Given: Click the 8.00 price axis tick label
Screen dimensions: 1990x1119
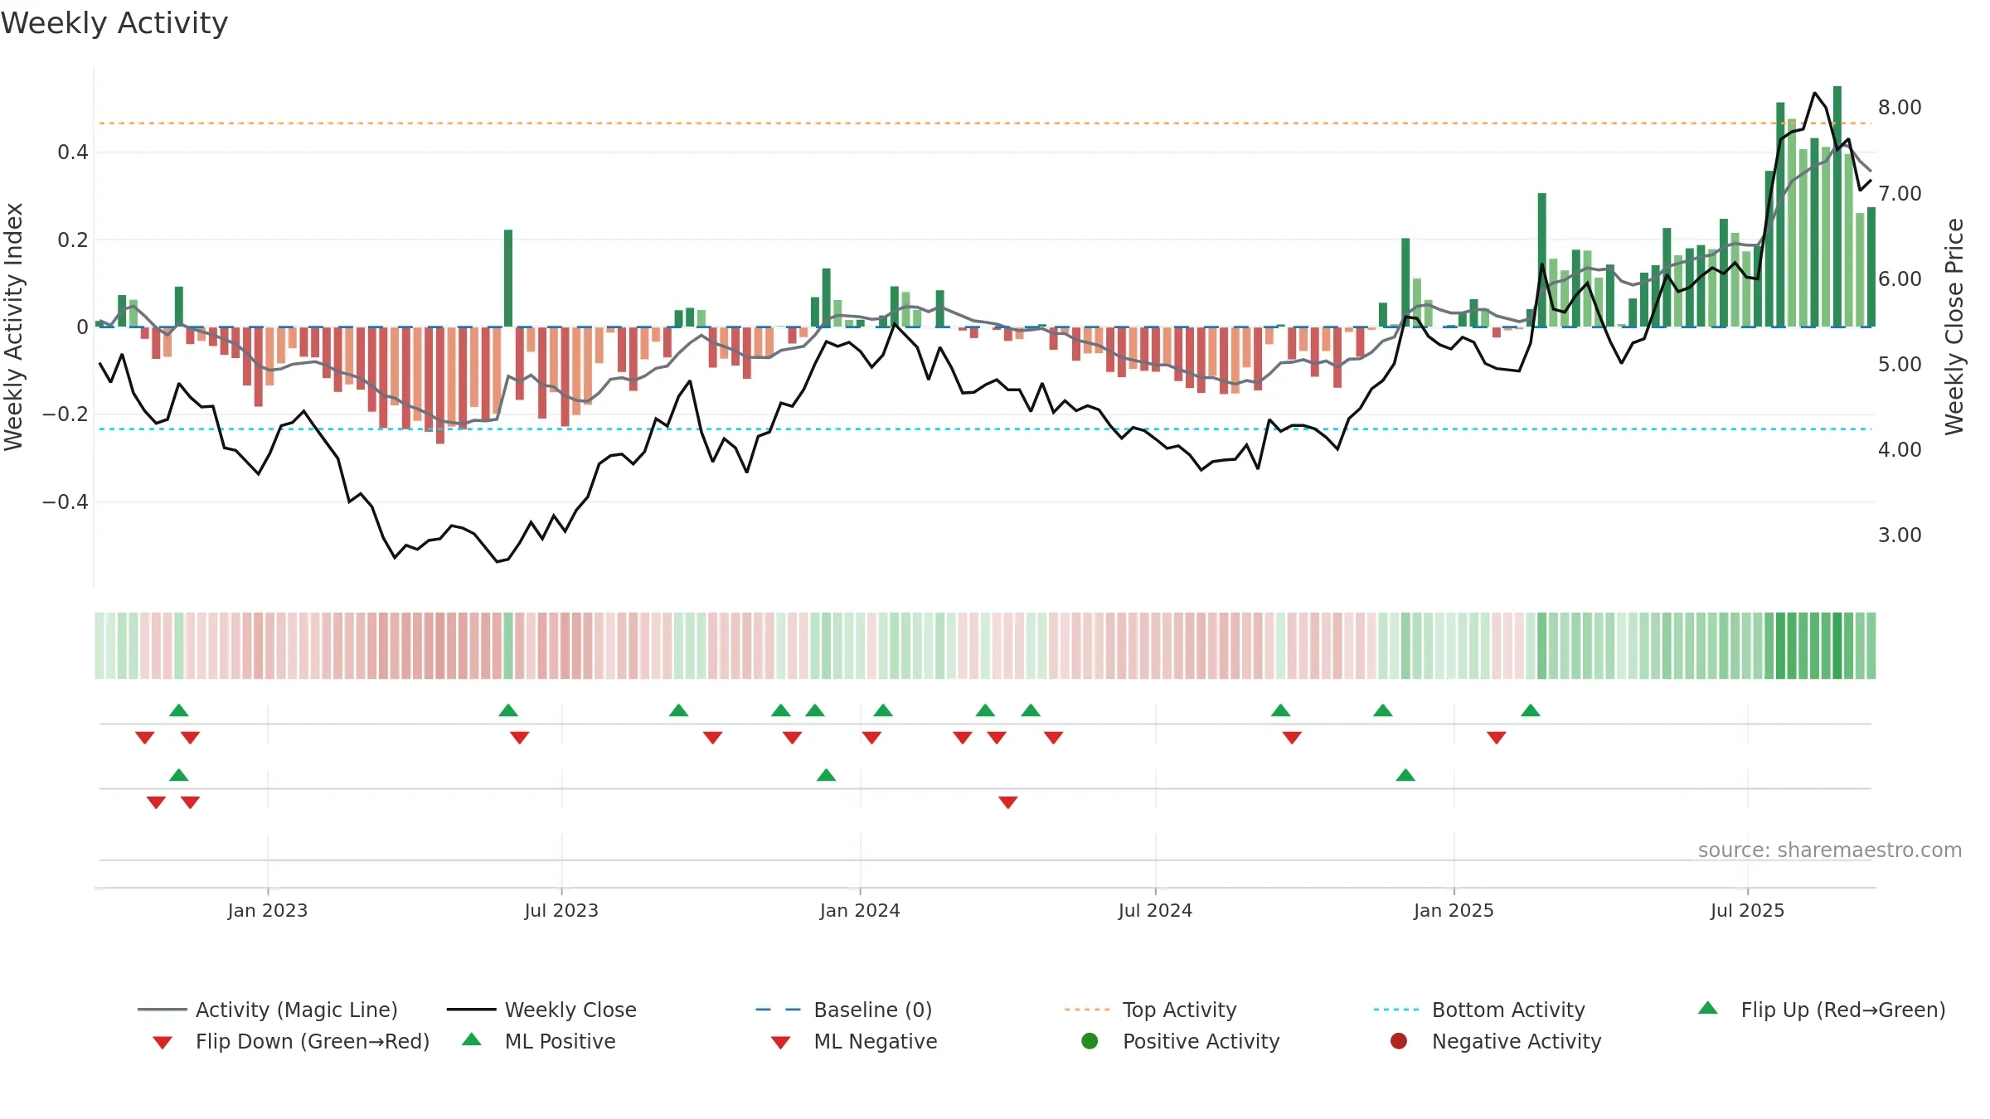Looking at the screenshot, I should click(x=1900, y=107).
